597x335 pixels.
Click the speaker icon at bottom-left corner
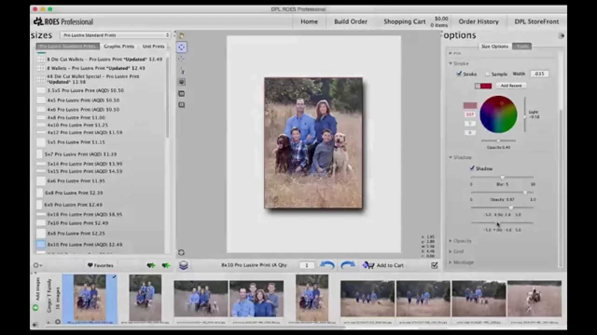(35, 324)
